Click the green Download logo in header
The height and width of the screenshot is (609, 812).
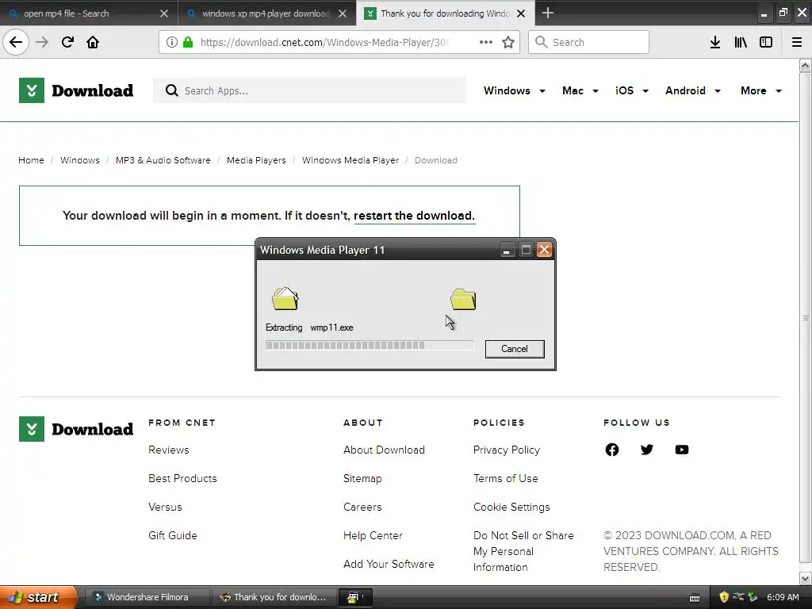[x=76, y=90]
